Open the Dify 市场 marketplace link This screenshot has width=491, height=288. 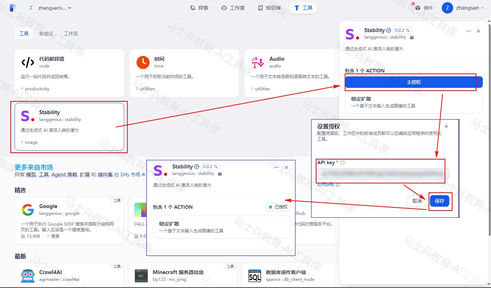pos(132,175)
